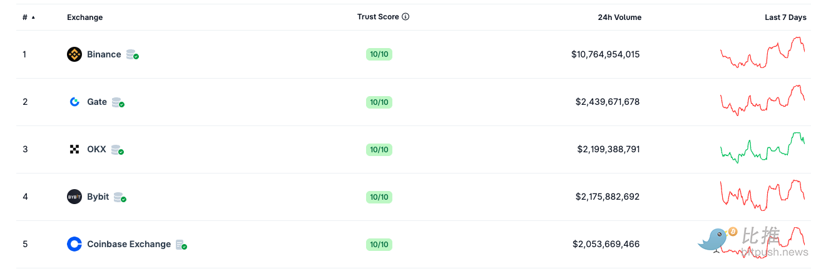Click the OKX logo icon
821x269 pixels.
pyautogui.click(x=74, y=149)
